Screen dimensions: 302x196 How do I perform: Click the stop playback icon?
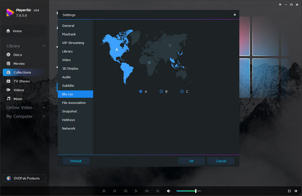click(x=104, y=191)
